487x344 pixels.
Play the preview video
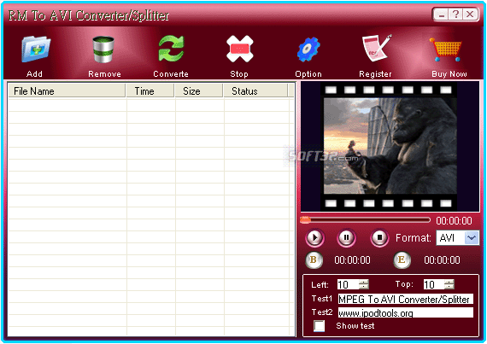(315, 238)
